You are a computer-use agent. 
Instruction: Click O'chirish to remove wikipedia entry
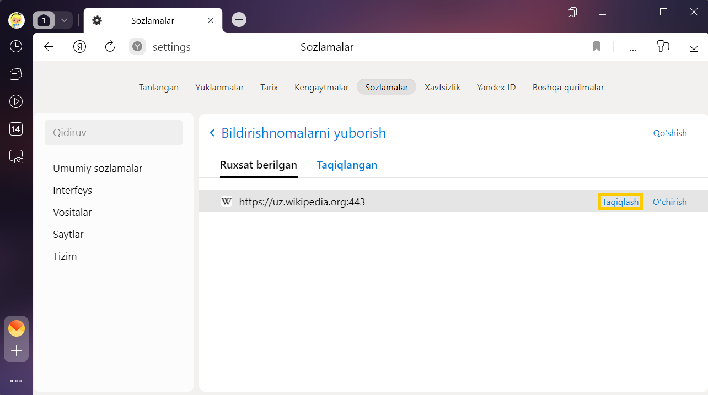[x=669, y=202]
